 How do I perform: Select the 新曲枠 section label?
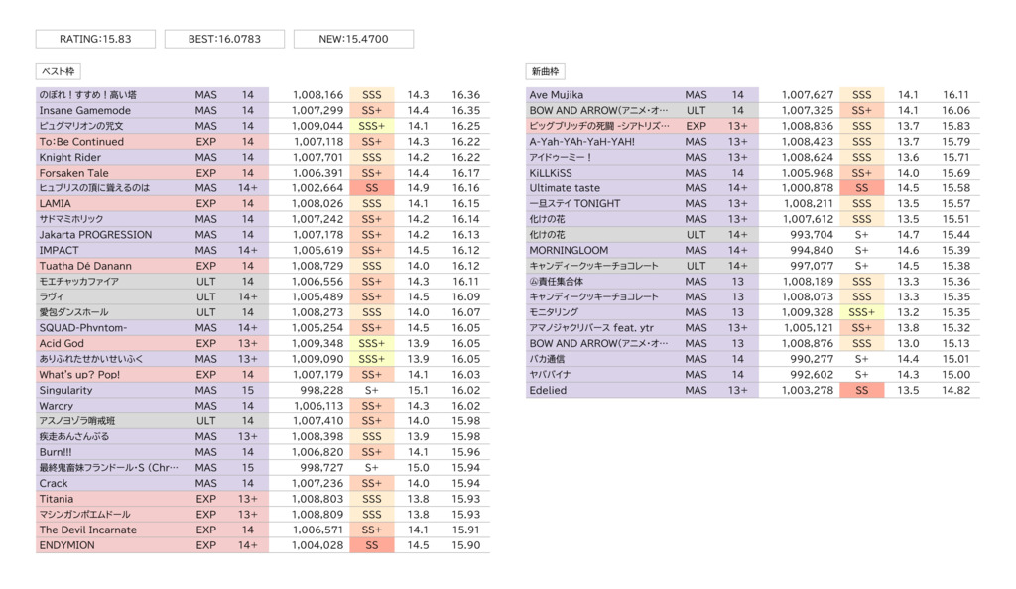coord(546,72)
